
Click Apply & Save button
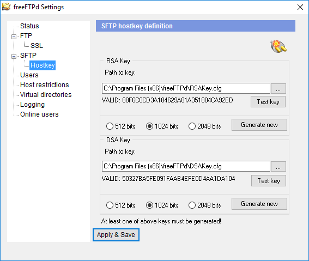click(x=116, y=235)
